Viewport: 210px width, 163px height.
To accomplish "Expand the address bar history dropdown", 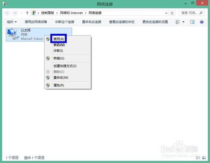I will [166, 13].
